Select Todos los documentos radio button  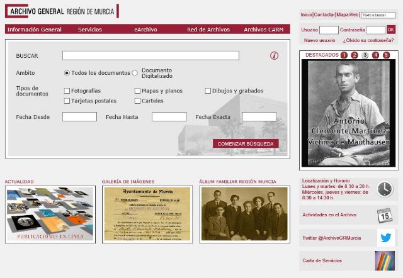click(x=67, y=73)
